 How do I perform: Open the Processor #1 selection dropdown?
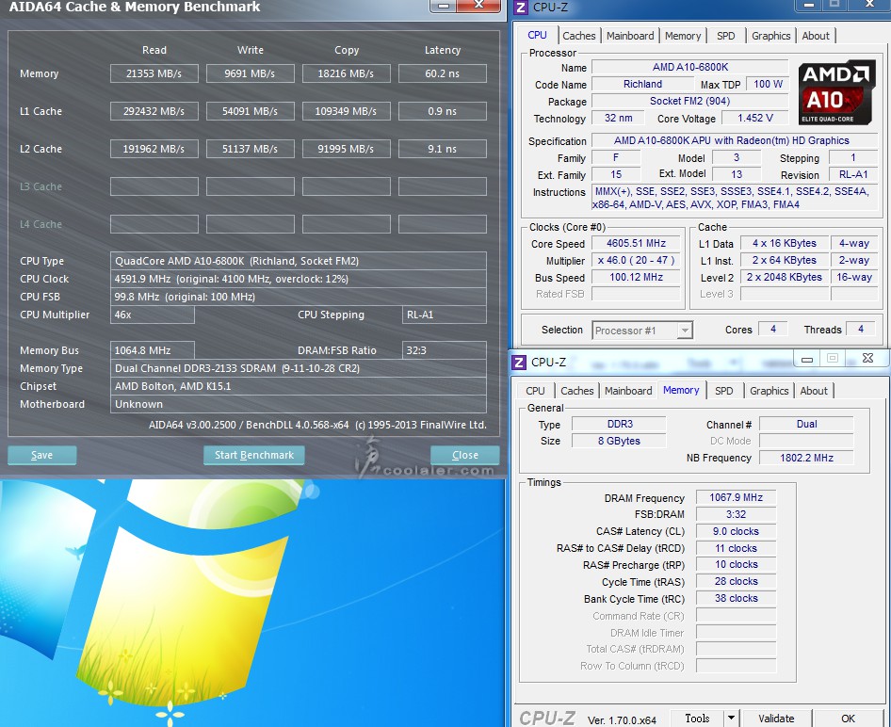(686, 330)
